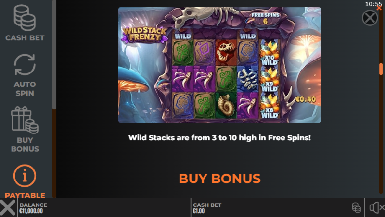The width and height of the screenshot is (385, 217).
Task: Click the BUY BONUS sidebar label
Action: [25, 144]
